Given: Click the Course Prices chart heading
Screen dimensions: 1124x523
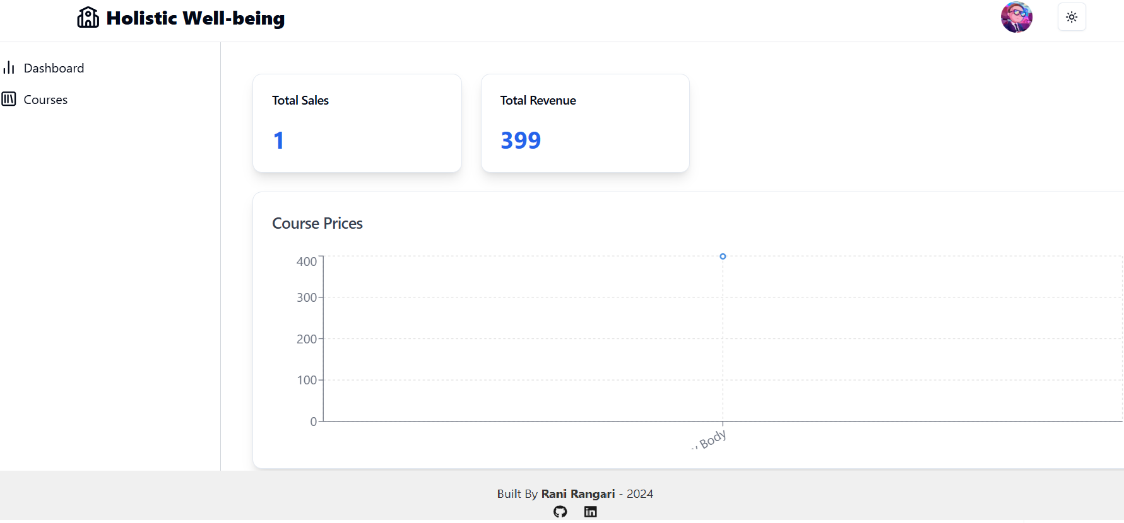Looking at the screenshot, I should coord(317,223).
